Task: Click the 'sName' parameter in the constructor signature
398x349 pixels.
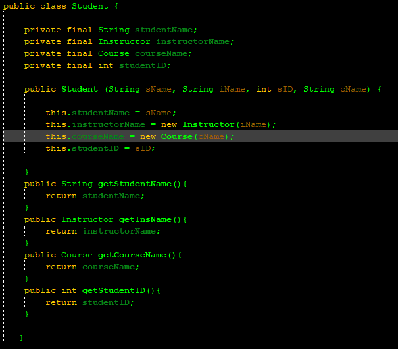Action: point(159,89)
